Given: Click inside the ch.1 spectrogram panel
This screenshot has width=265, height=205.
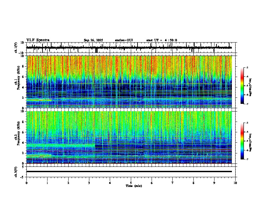Looking at the screenshot, I should tap(131, 82).
